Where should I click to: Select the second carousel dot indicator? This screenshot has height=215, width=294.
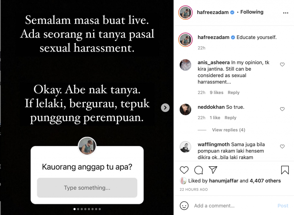78,209
